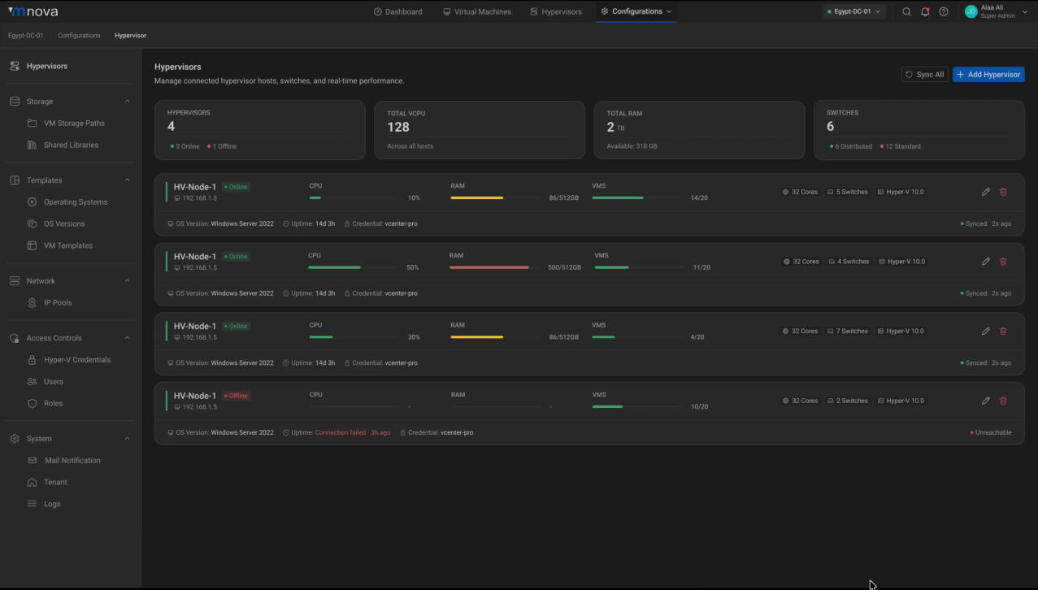This screenshot has height=590, width=1038.
Task: Click the Roles shield icon
Action: click(33, 403)
